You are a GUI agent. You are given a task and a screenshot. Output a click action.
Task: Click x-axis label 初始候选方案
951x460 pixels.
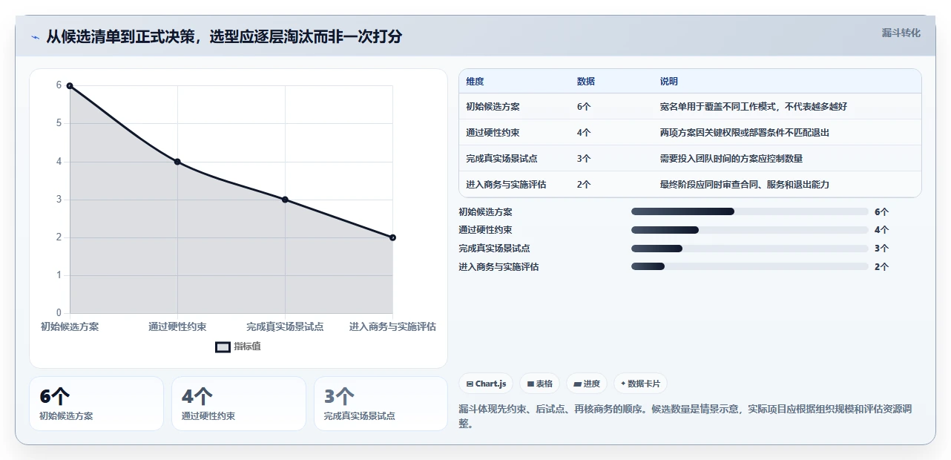(x=70, y=326)
